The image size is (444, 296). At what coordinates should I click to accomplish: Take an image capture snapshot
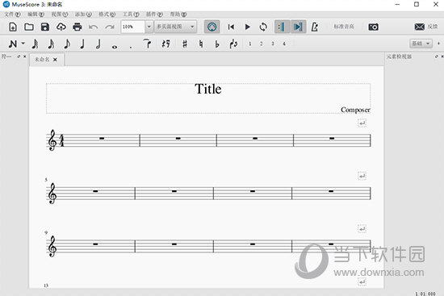373,27
